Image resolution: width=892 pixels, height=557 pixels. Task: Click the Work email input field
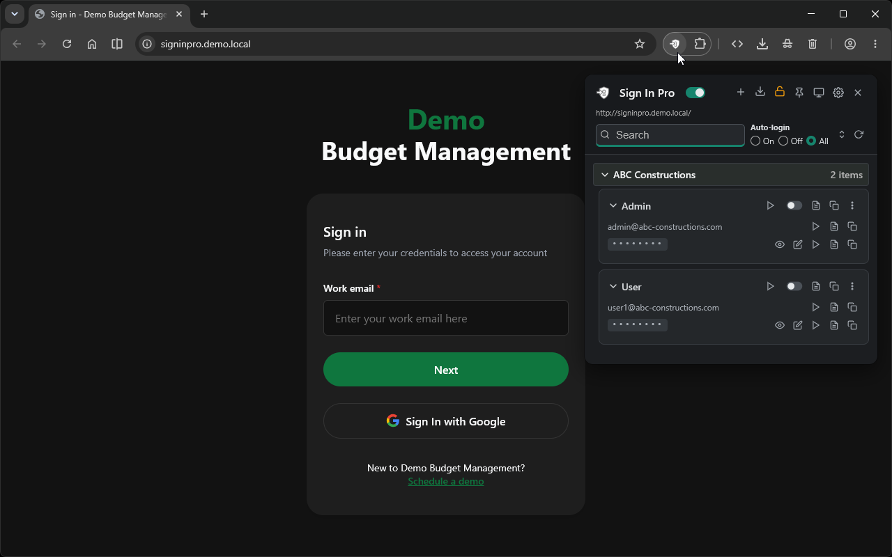click(446, 318)
